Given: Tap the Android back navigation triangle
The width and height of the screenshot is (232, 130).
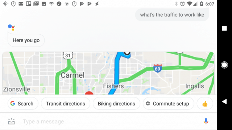Looking at the screenshot, I should pos(224,101).
